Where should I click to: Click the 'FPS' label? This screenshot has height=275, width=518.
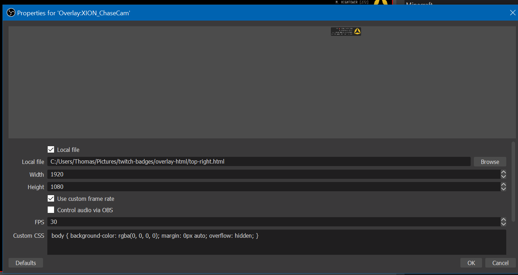point(39,222)
